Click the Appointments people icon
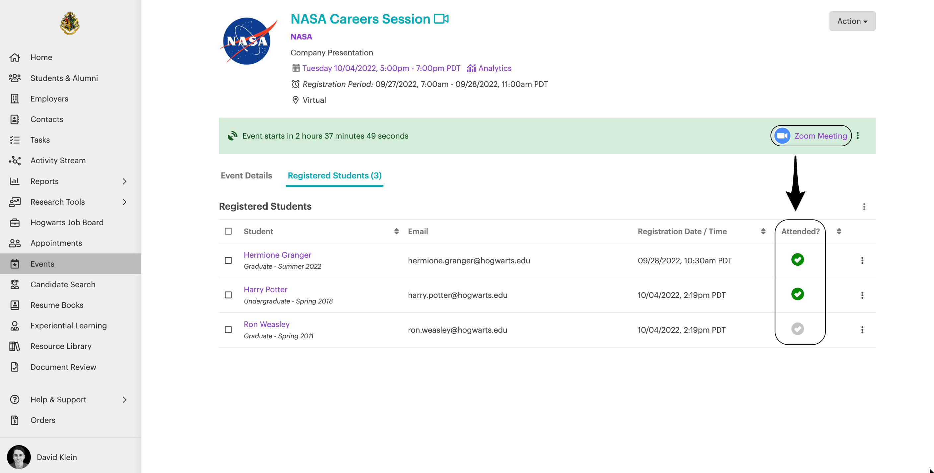 (x=15, y=243)
